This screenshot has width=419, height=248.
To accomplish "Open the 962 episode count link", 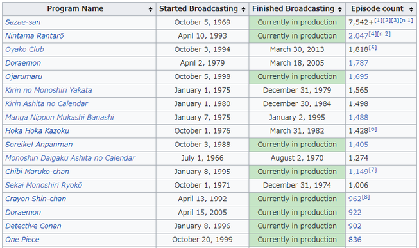I will 355,199.
